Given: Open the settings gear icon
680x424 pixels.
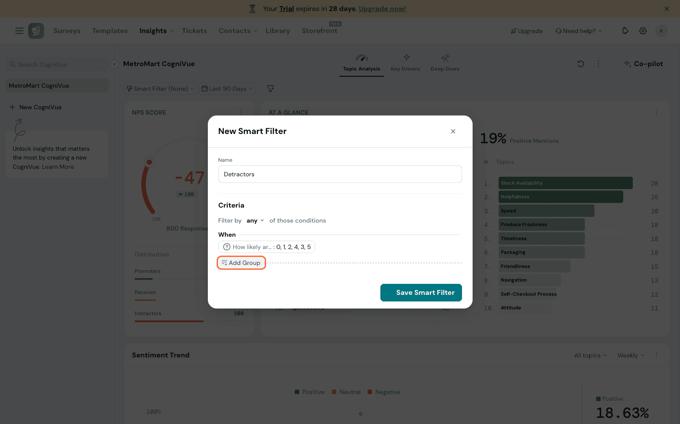Looking at the screenshot, I should [x=643, y=31].
